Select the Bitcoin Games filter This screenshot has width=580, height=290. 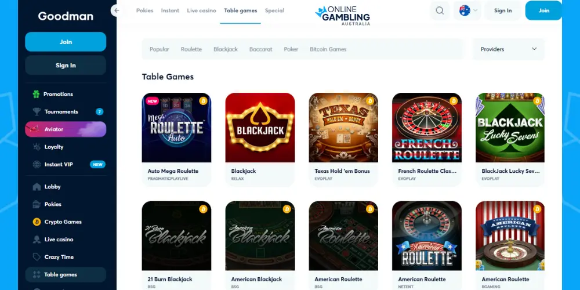328,49
